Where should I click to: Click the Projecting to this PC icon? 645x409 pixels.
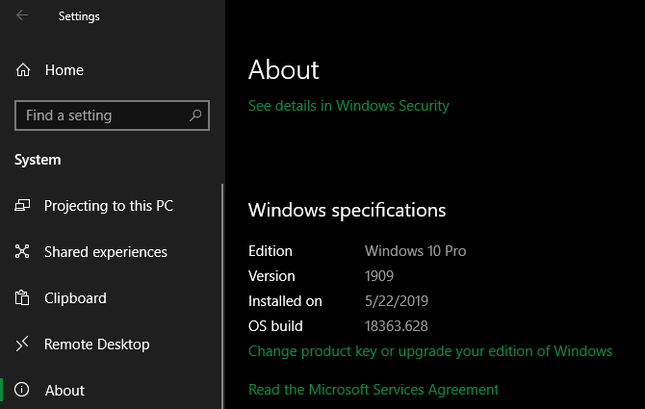pyautogui.click(x=23, y=206)
